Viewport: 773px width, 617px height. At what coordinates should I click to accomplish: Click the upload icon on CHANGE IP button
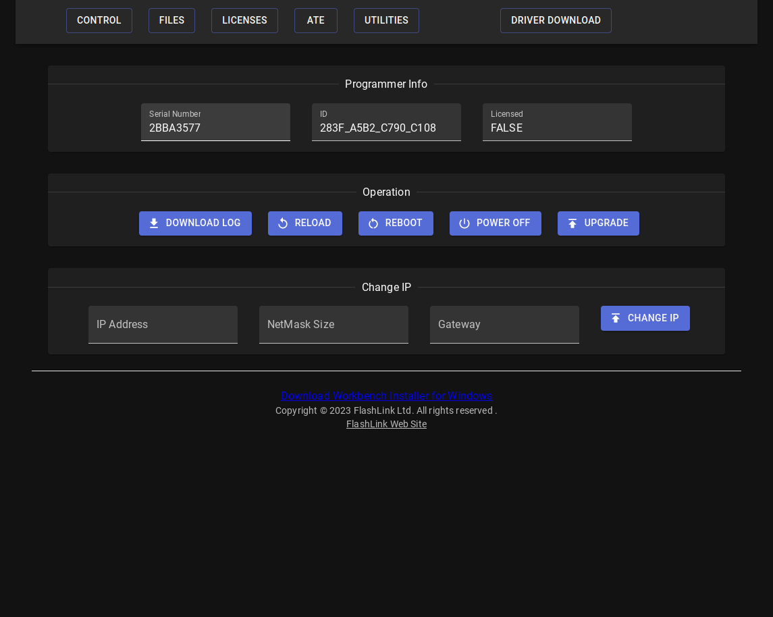[616, 318]
